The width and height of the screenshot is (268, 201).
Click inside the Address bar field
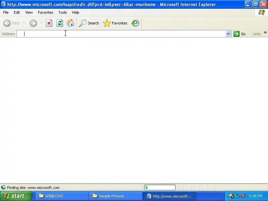(x=121, y=34)
